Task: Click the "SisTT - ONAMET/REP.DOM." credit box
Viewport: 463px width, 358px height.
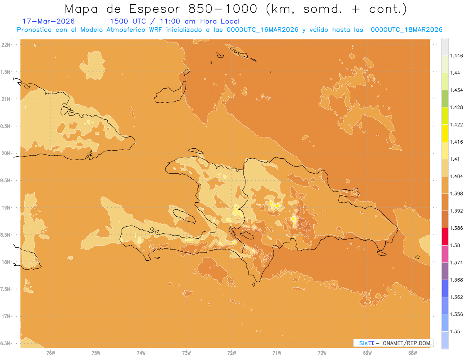Action: (393, 343)
